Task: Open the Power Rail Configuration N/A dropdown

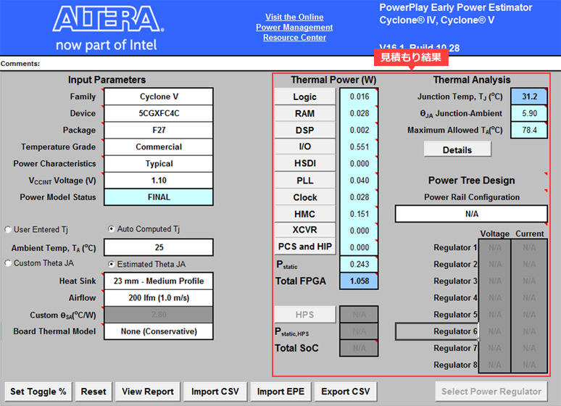Action: click(471, 214)
